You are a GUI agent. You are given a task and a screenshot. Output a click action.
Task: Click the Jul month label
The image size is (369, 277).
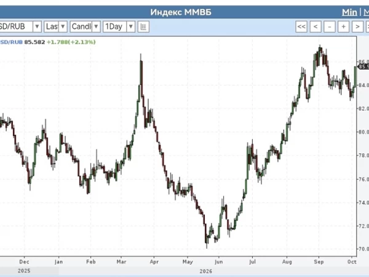(x=252, y=262)
